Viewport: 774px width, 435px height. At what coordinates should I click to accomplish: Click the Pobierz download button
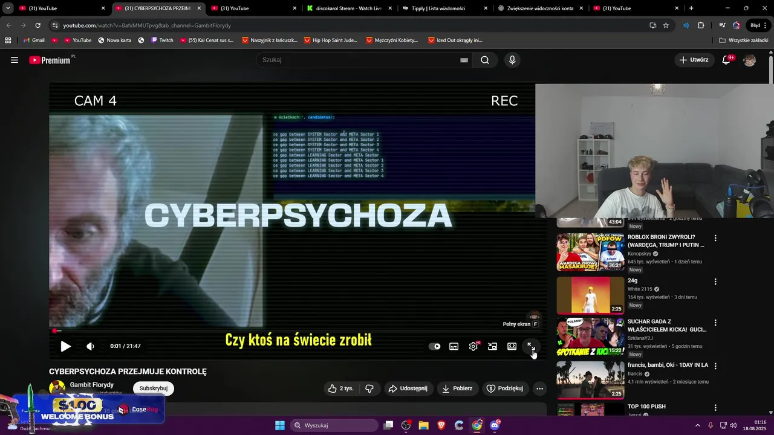[457, 388]
